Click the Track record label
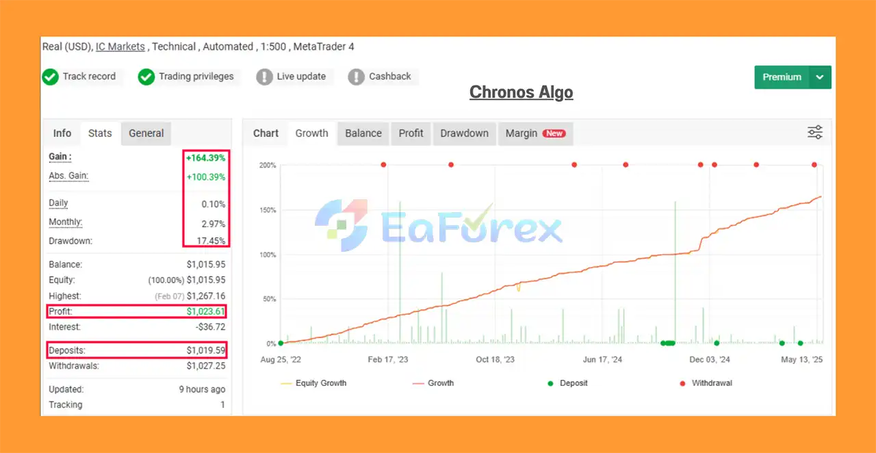 point(89,77)
